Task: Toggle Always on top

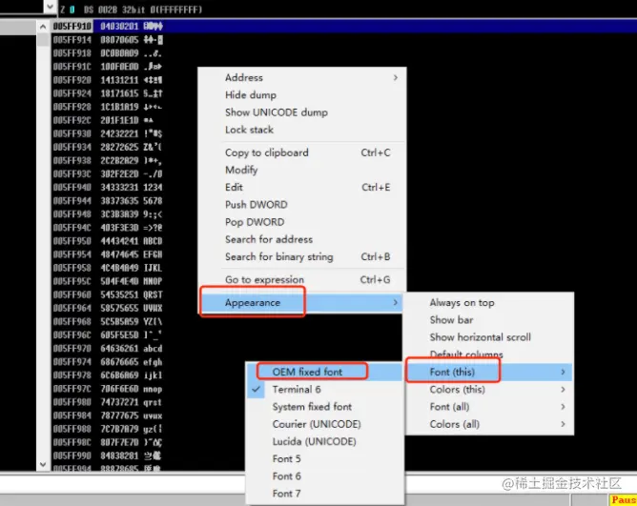Action: pyautogui.click(x=489, y=303)
